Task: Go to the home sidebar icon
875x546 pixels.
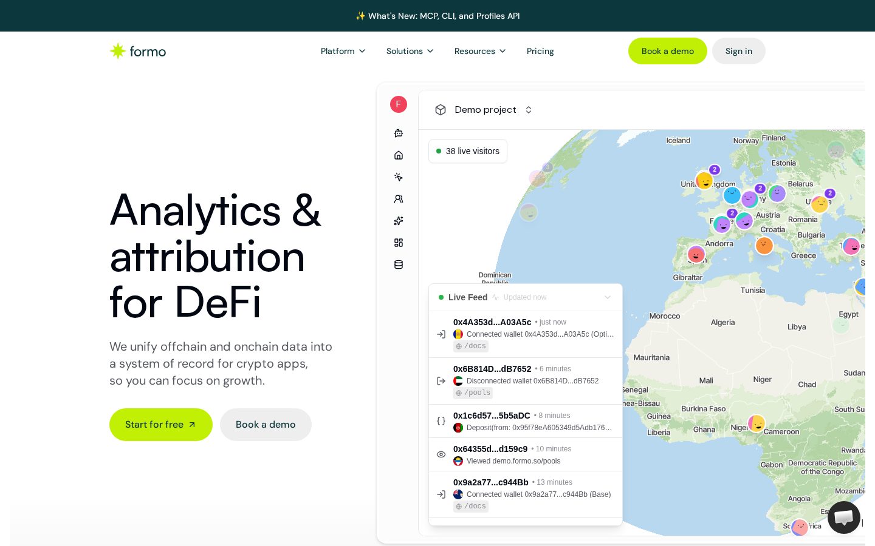Action: (399, 155)
